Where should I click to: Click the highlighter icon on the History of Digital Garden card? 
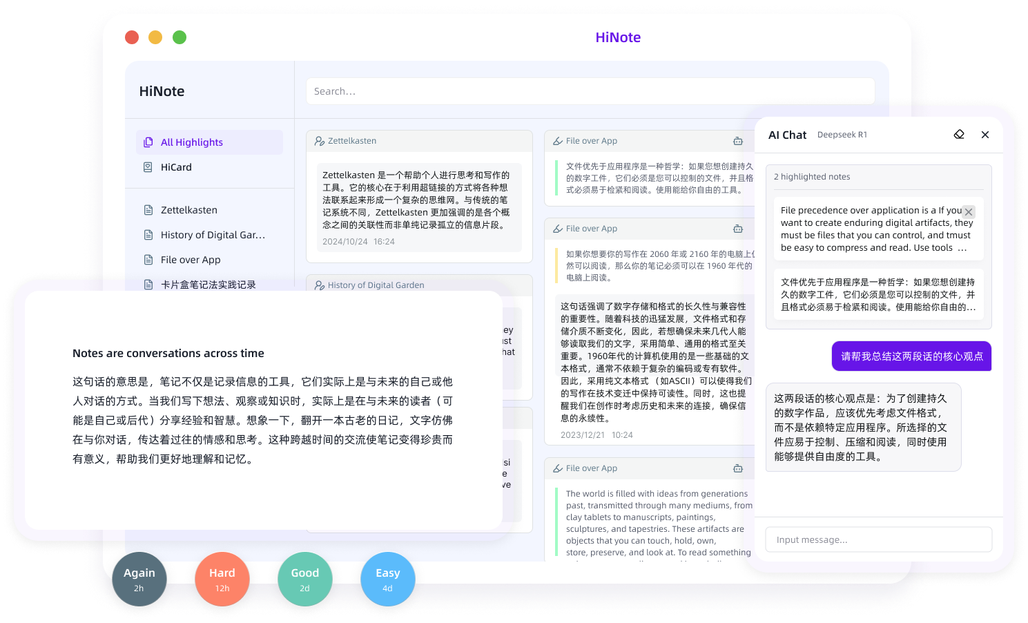pyautogui.click(x=319, y=285)
